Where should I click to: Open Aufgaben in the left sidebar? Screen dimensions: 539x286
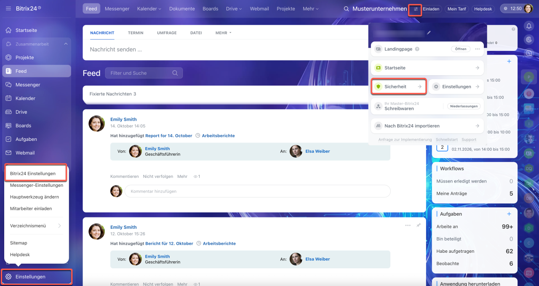tap(37, 139)
